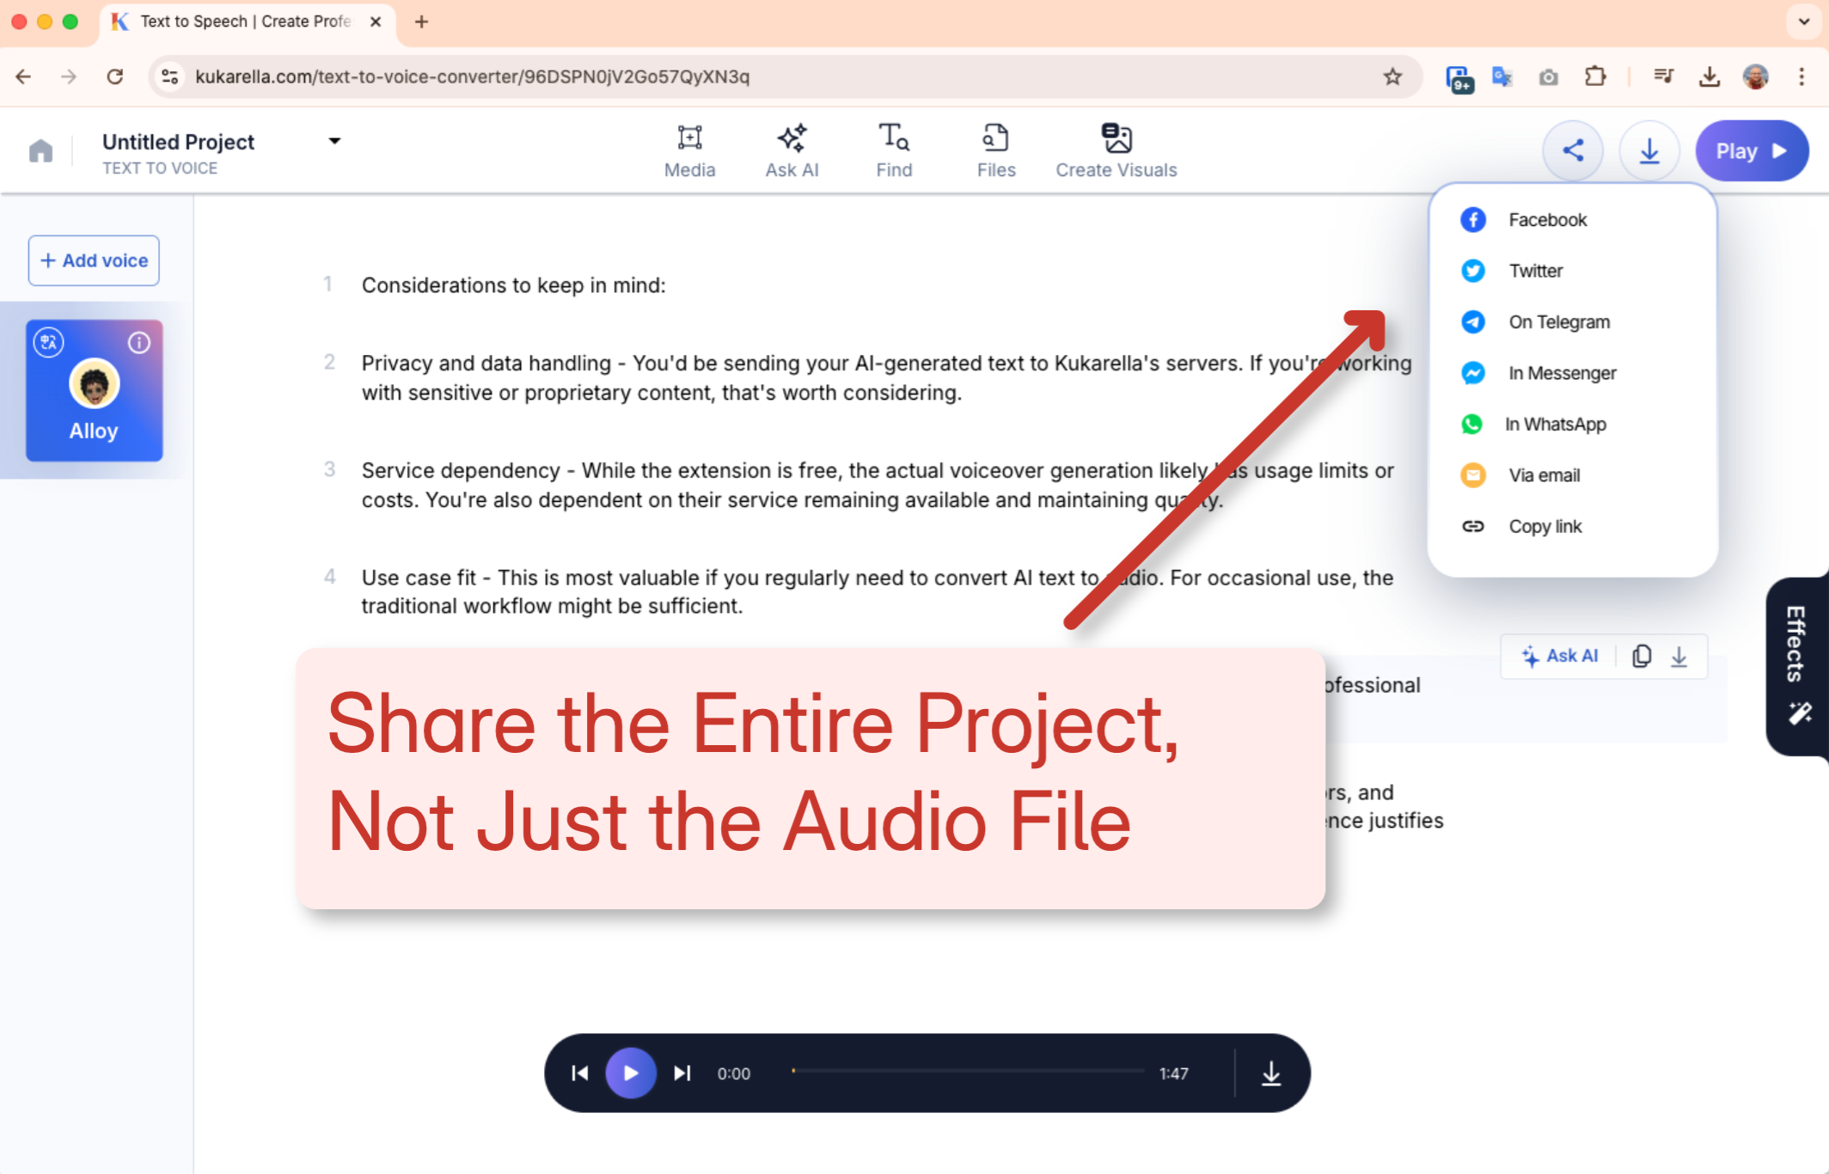Screen dimensions: 1829x1174
Task: View site information icon in address bar
Action: pyautogui.click(x=170, y=76)
